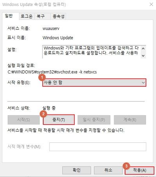Switch to the 로그온 tab
Viewport: 156px width, 177px height.
coord(27,16)
